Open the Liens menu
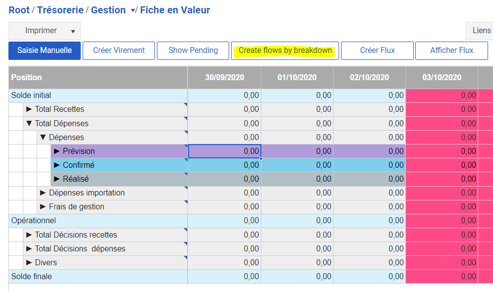Screen dimensions: 493x292 point(480,31)
